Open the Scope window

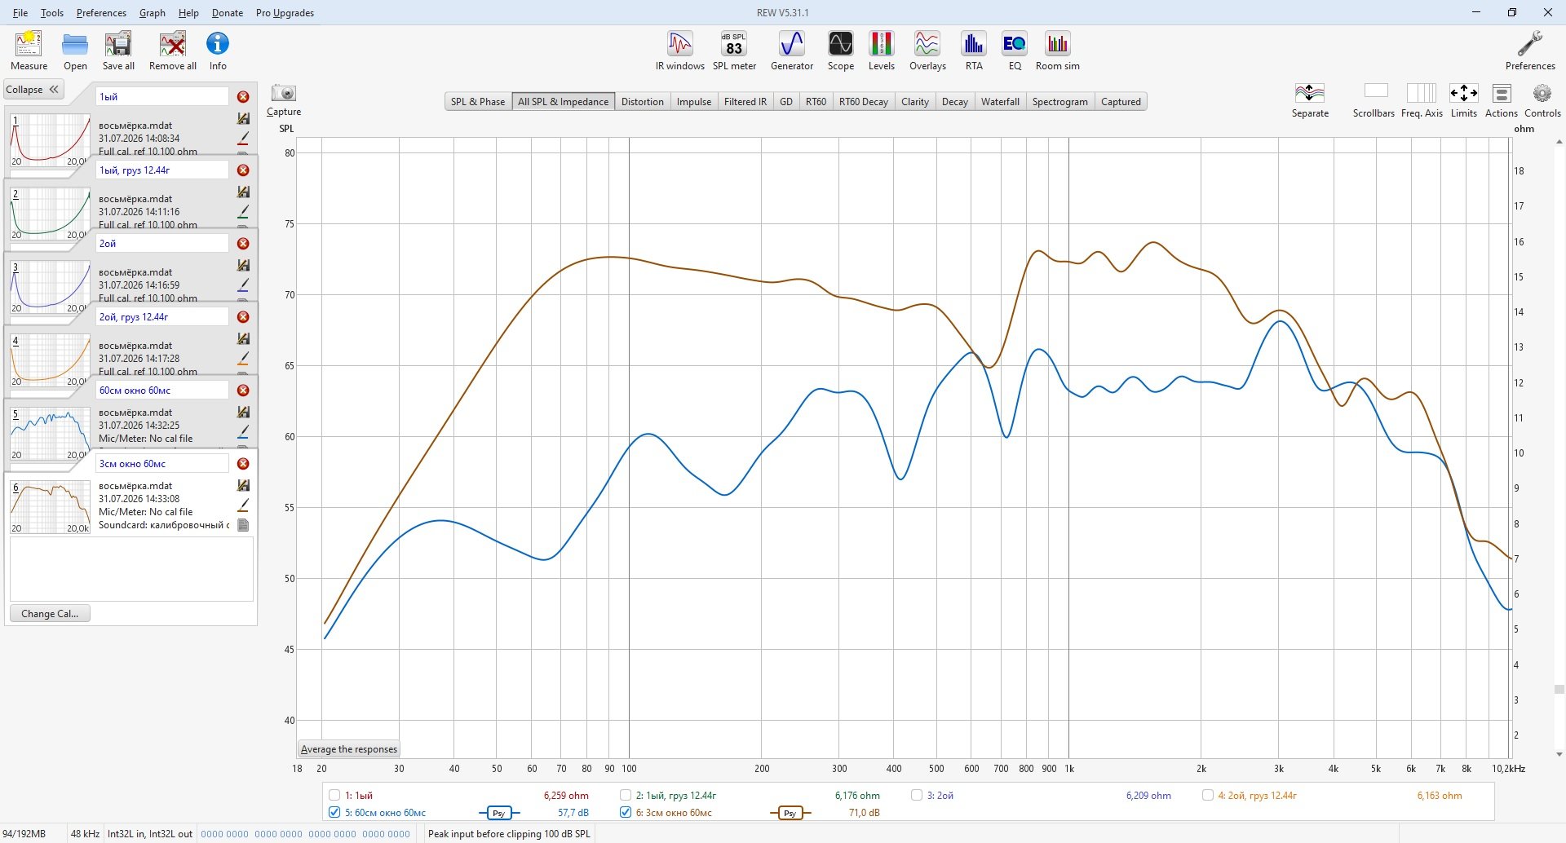[840, 51]
